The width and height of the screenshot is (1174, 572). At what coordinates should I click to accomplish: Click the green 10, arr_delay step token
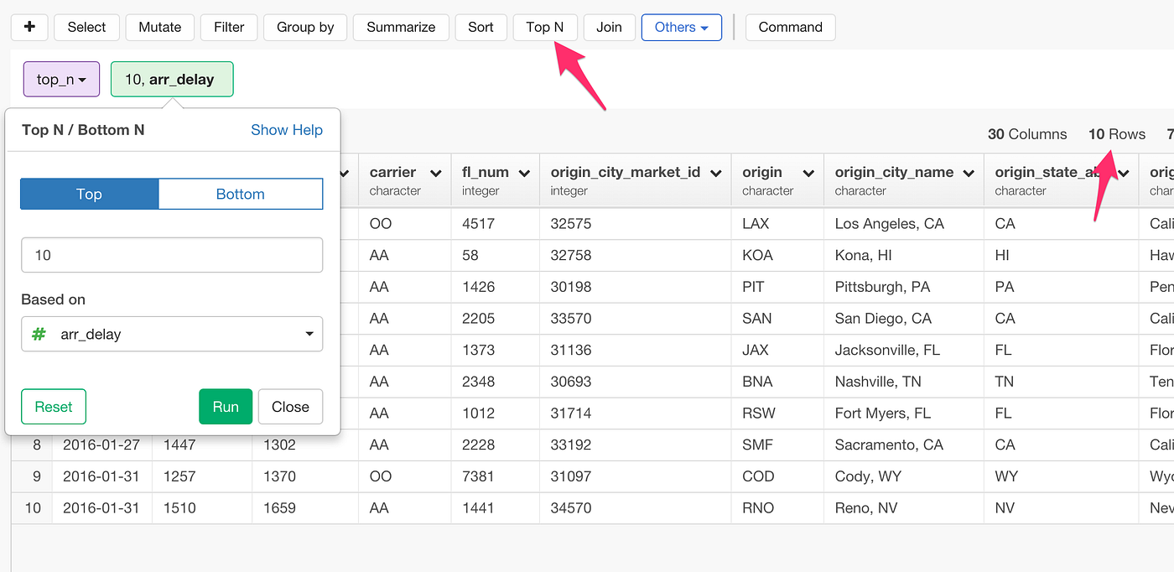[x=172, y=78]
